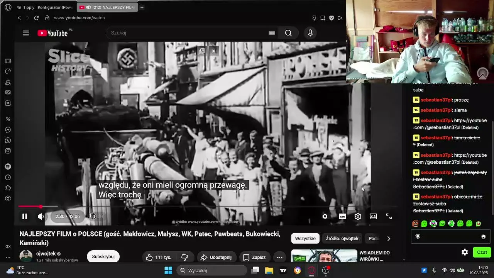Open chat settings gear
494x278 pixels.
[465, 252]
